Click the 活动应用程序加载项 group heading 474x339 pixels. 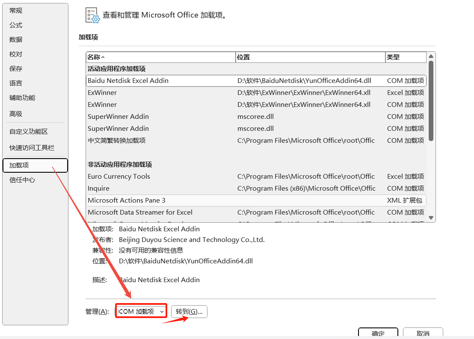tap(117, 69)
